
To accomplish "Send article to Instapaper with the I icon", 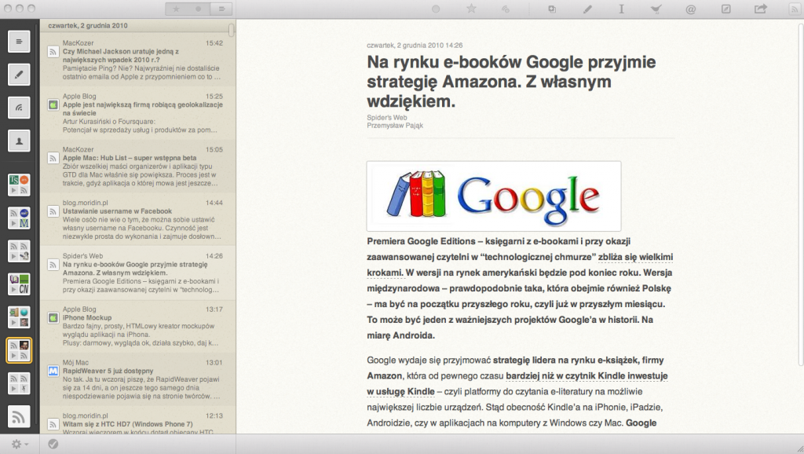I will pos(622,9).
